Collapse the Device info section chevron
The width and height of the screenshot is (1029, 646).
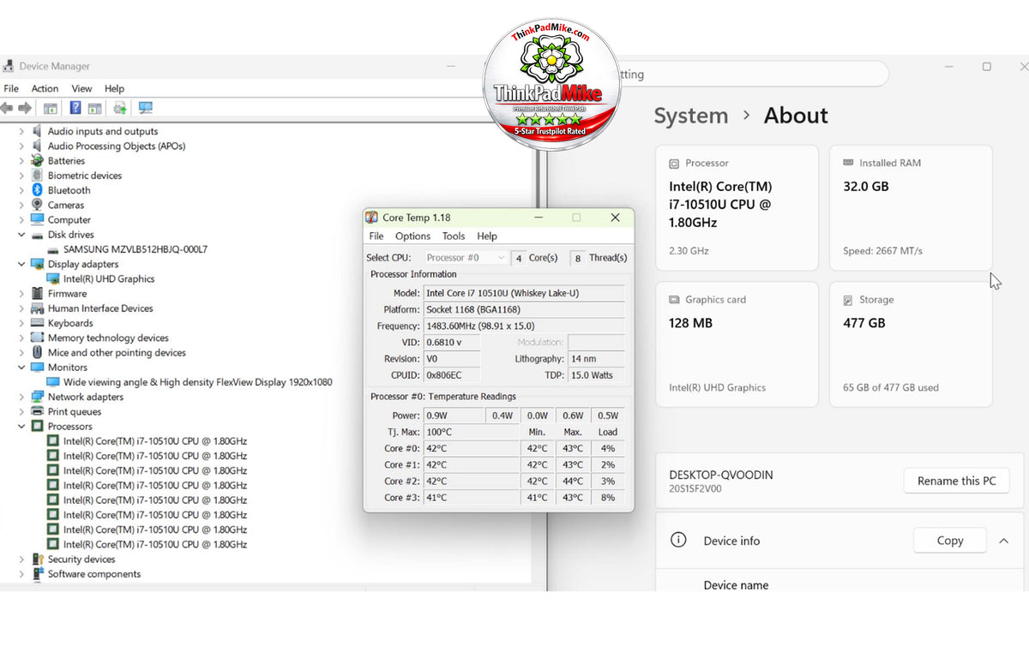coord(1003,541)
